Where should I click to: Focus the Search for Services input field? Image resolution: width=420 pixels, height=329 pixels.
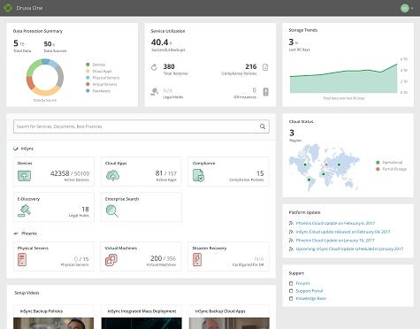click(x=141, y=126)
